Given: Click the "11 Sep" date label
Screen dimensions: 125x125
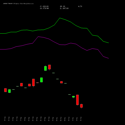Looking at the screenshot, I should click(73, 119).
